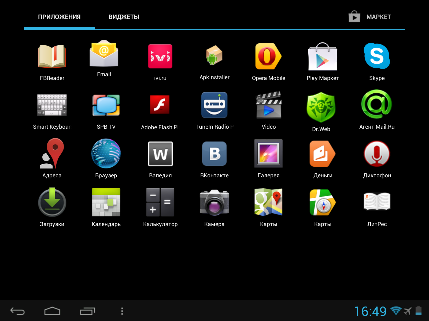Open the Dr.Web antivirus app
This screenshot has width=429, height=321.
coord(321,107)
